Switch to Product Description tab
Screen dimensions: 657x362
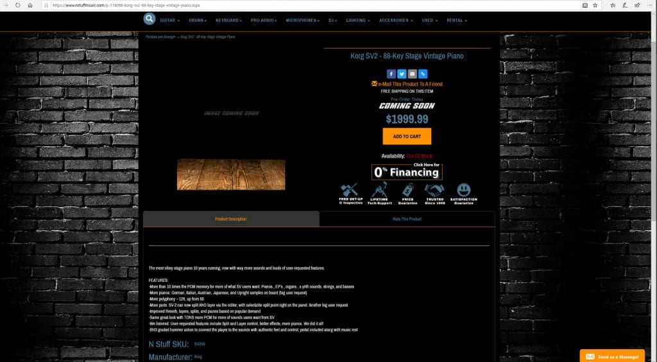(x=231, y=219)
